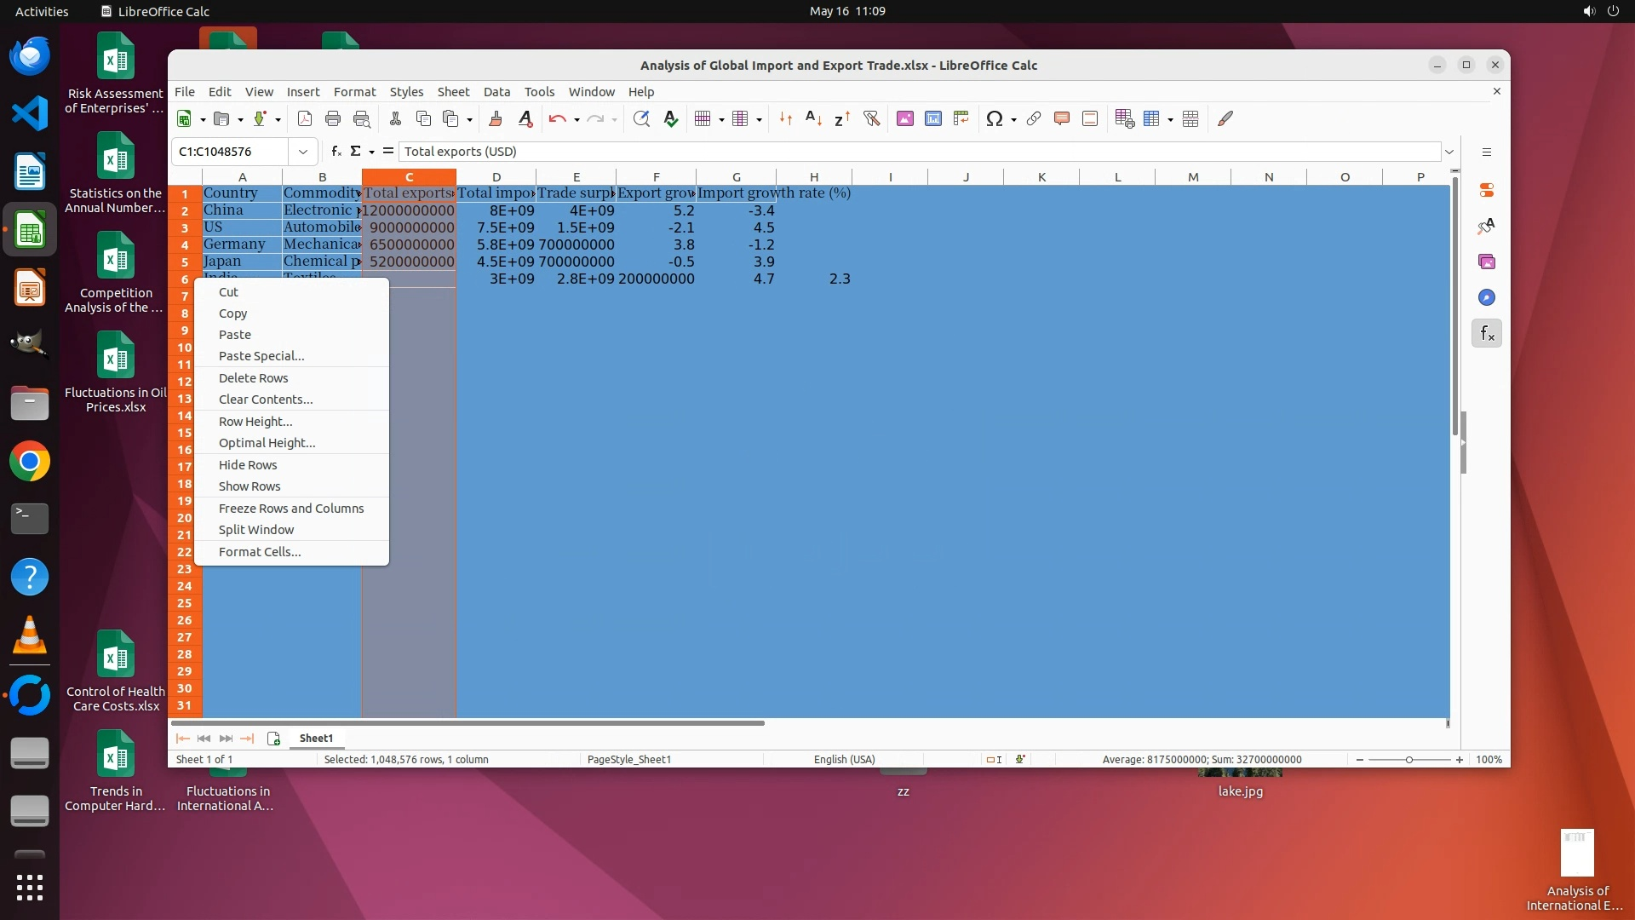
Task: Expand the formula bar with arrow
Action: coord(1449,152)
